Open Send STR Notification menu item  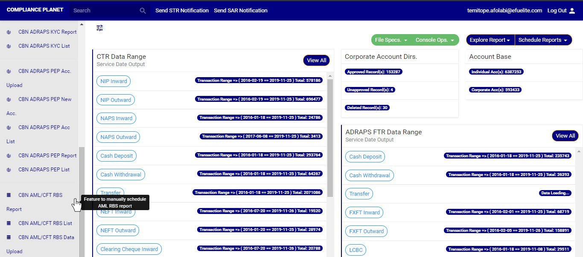[182, 11]
